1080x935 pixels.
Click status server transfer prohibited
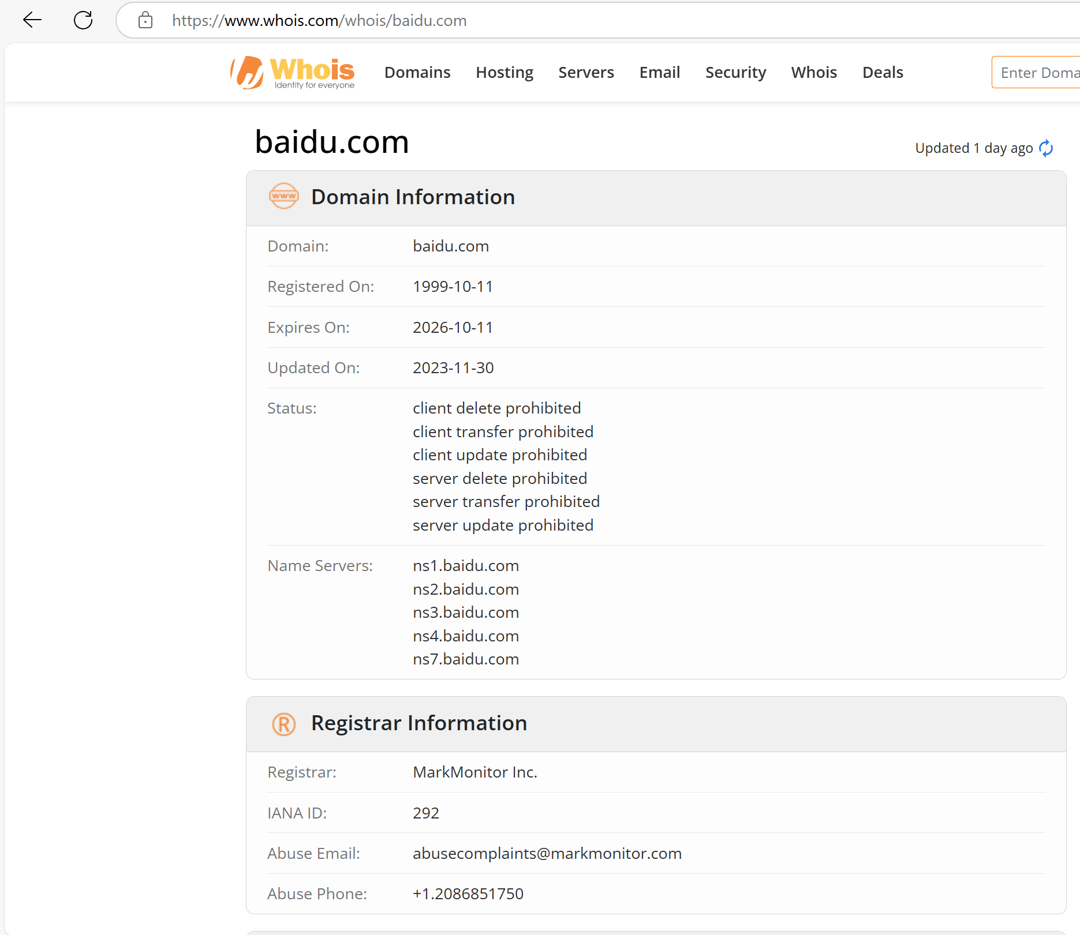point(506,502)
